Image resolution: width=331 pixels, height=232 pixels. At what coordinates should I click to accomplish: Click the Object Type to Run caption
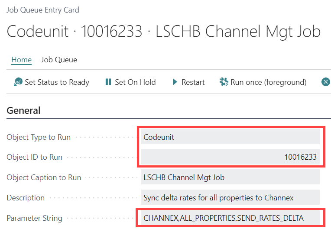pos(39,137)
